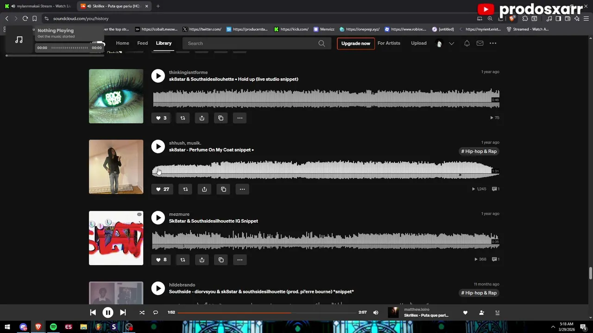
Task: Seek within Perfume On My Coat waveform
Action: tap(326, 169)
